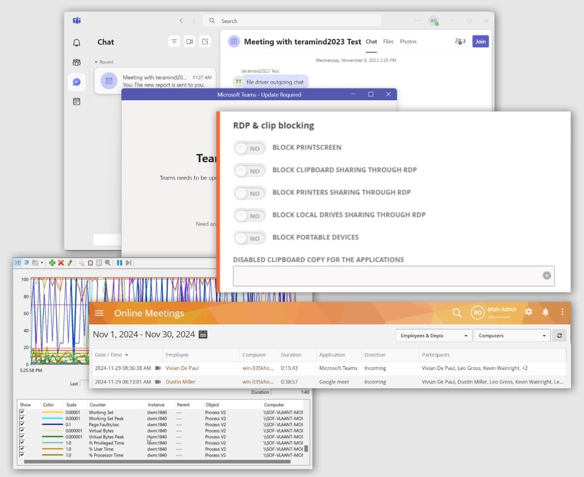Switch to the Files tab in Teams meeting
Viewport: 584px width, 477px height.
point(388,41)
